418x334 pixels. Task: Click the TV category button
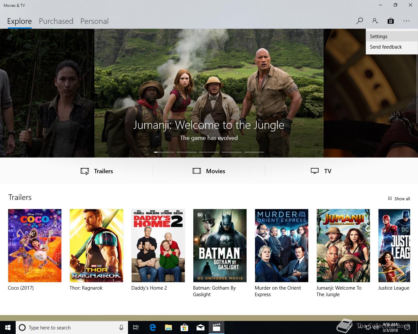tap(321, 171)
